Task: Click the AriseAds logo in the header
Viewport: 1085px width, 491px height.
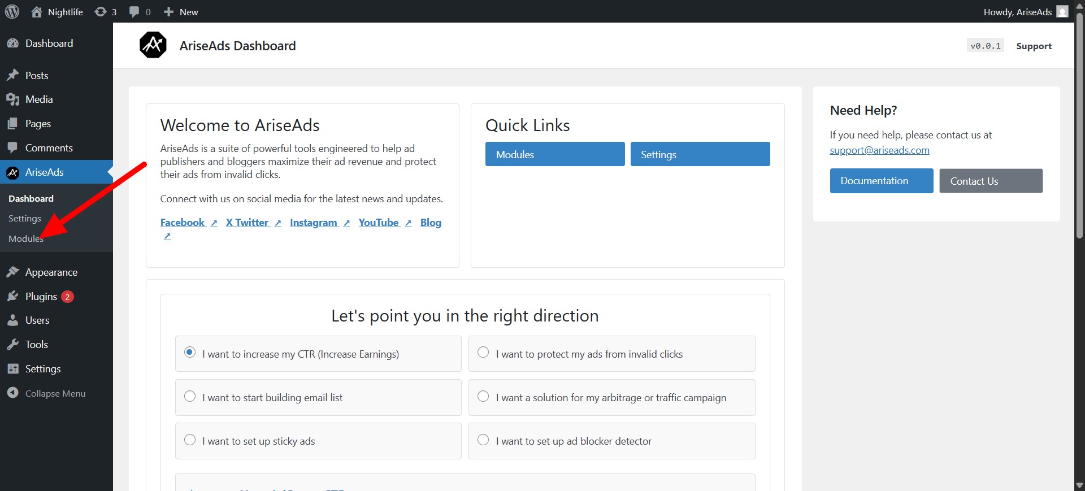Action: click(153, 45)
